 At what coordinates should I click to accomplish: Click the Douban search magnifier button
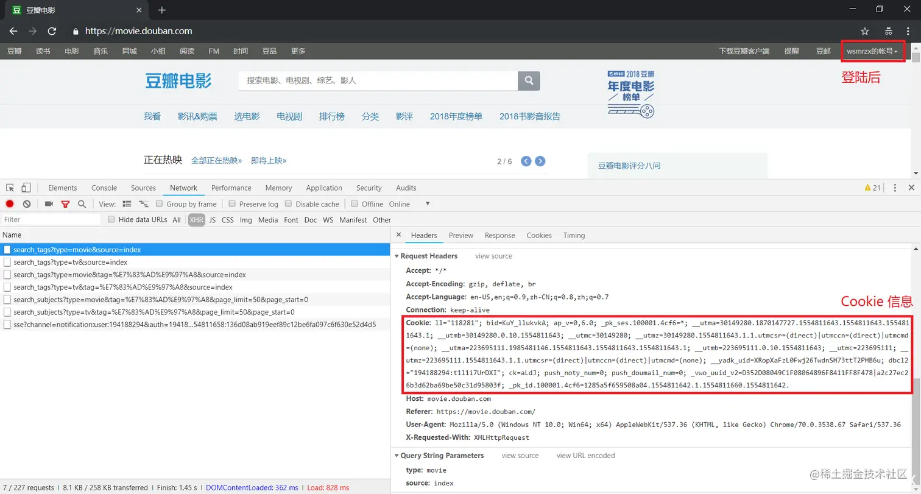click(x=529, y=80)
